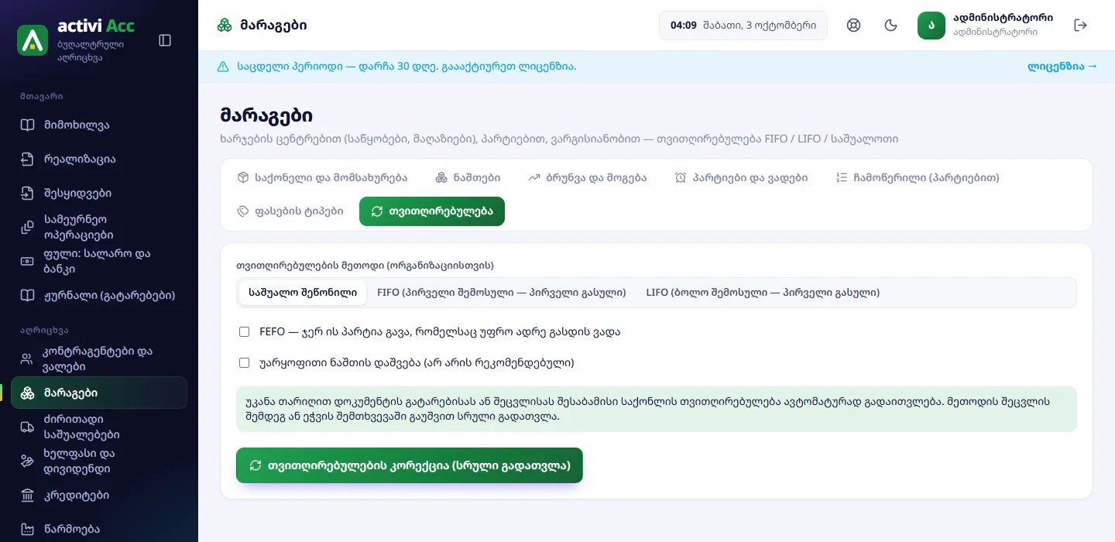Switch to ფასების ტიპები tab
Viewport: 1115px width, 542px height.
pos(290,211)
